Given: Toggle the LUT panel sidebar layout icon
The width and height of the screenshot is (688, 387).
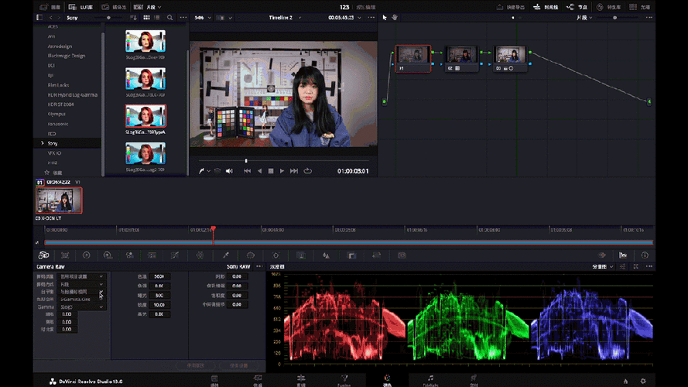Looking at the screenshot, I should (x=39, y=17).
